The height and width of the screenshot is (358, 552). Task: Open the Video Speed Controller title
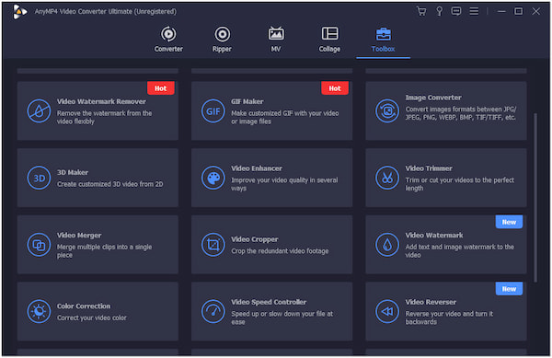point(269,302)
